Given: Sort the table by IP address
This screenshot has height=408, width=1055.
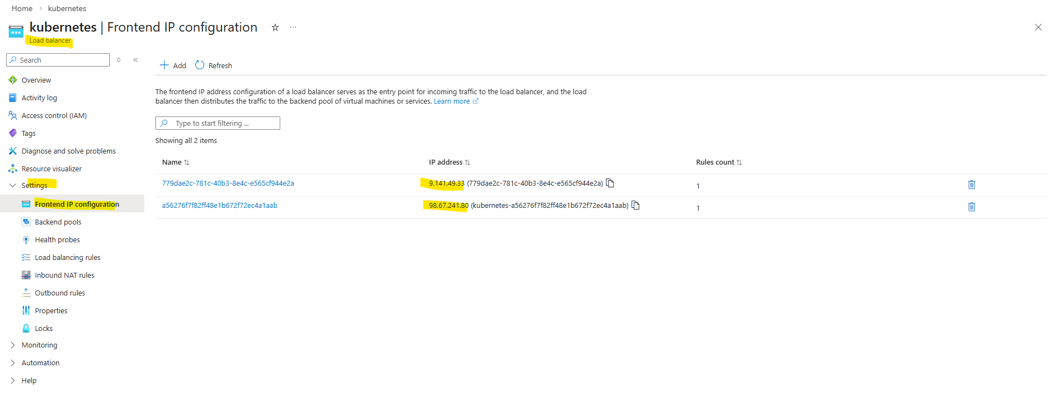Looking at the screenshot, I should click(467, 162).
